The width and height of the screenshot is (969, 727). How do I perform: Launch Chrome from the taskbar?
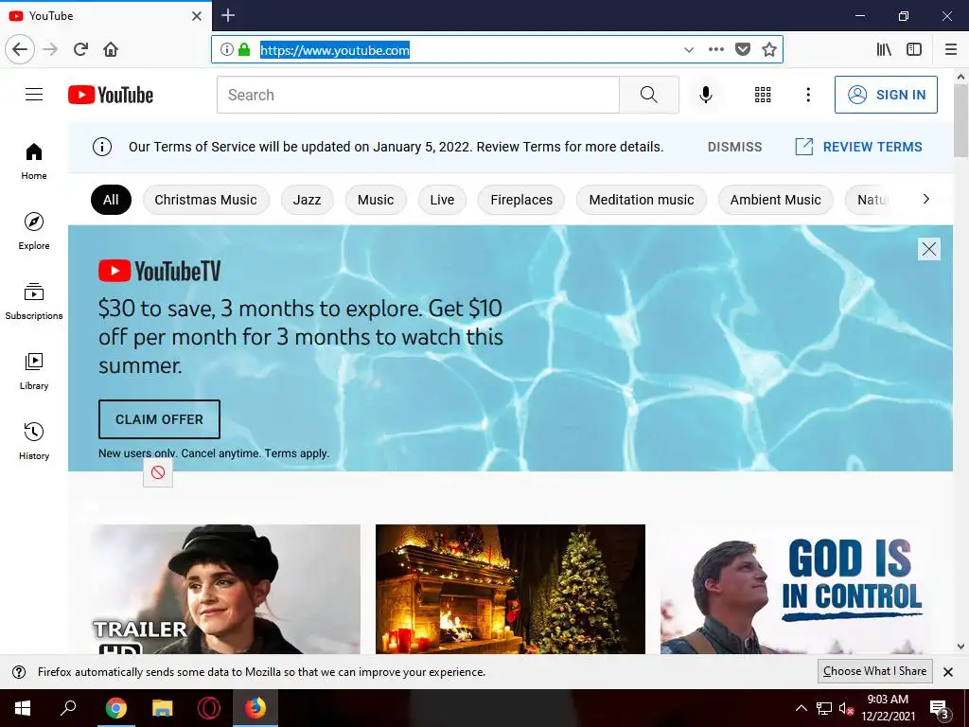(115, 708)
